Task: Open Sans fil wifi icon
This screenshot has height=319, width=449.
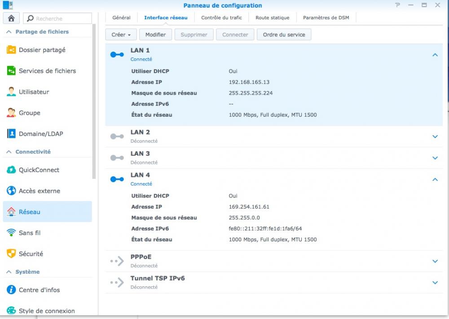Action: [x=11, y=233]
